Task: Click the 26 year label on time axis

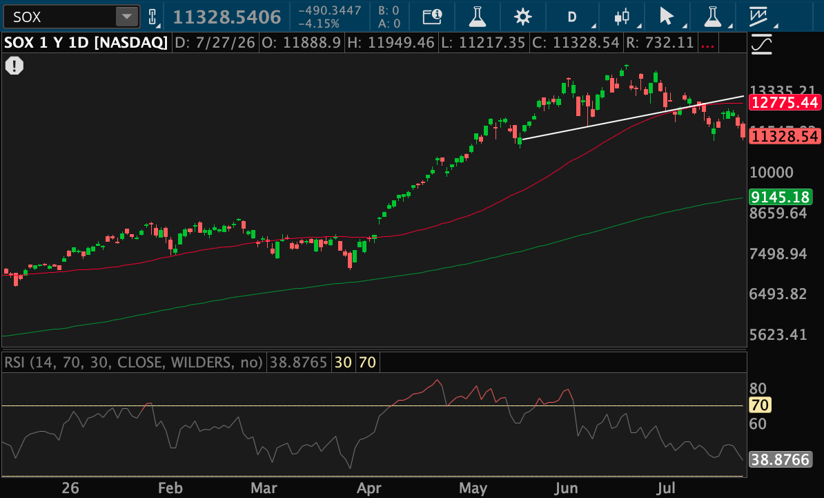Action: (x=70, y=488)
